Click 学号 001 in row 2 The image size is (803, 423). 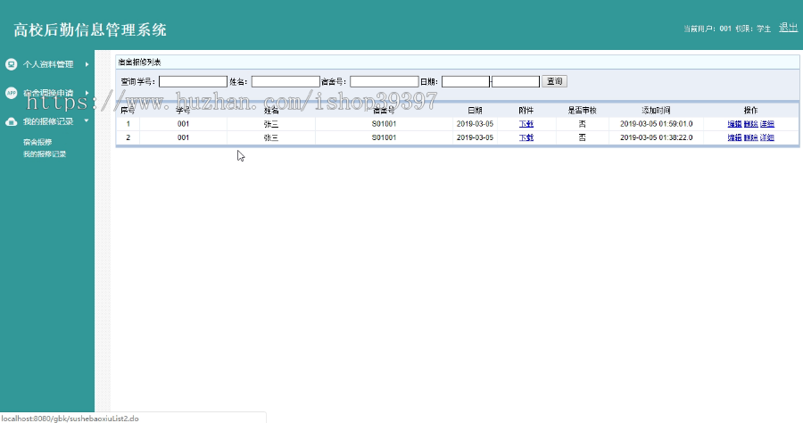coord(183,137)
